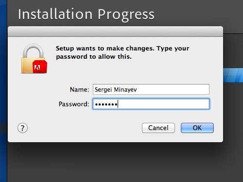Viewport: 243px width, 182px height.
Task: Click the gray title bar of the dialog
Action: pos(115,32)
